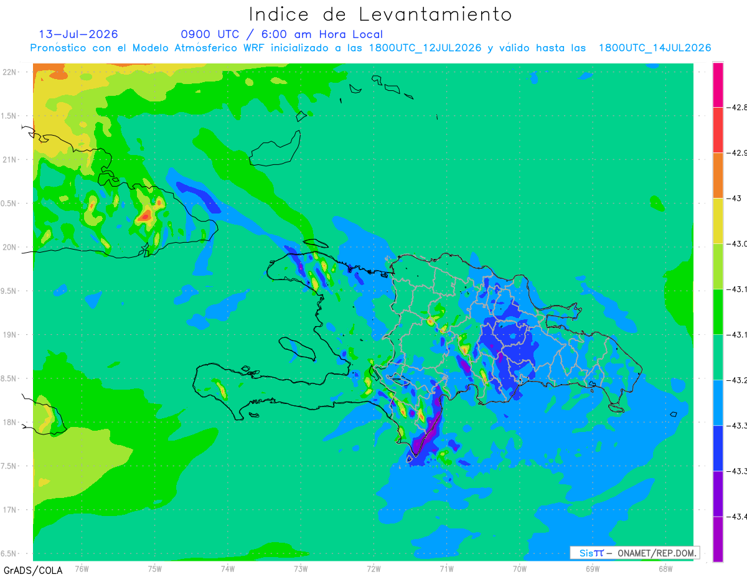
Task: Select the yellow-green legend swatch
Action: coord(718,266)
